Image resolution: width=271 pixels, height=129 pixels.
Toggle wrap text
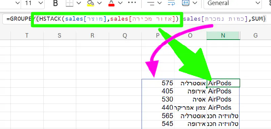tap(172, 3)
